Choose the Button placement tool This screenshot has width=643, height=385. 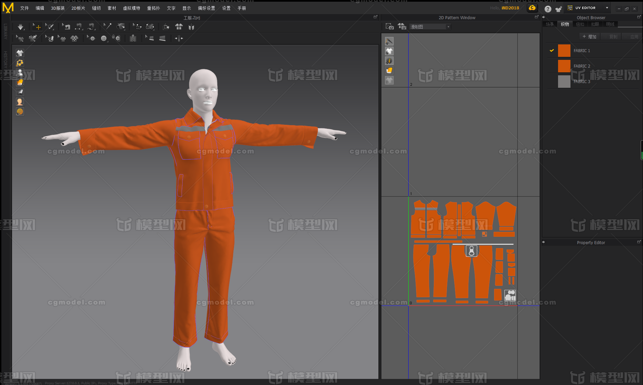pyautogui.click(x=104, y=38)
